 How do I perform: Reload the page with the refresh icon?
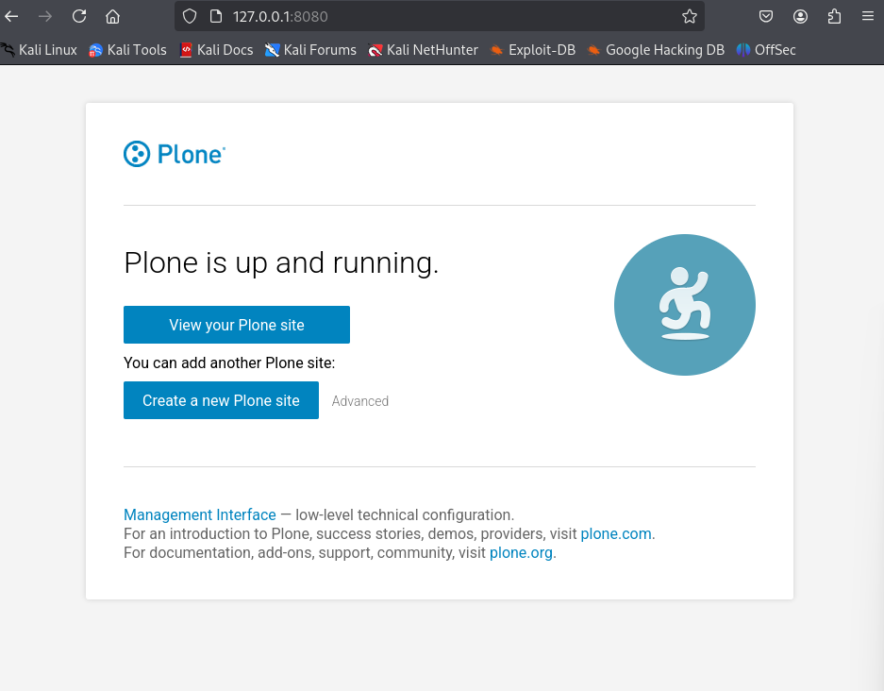79,16
